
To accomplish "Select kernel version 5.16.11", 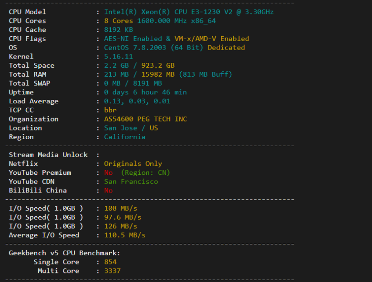I will pyautogui.click(x=118, y=57).
